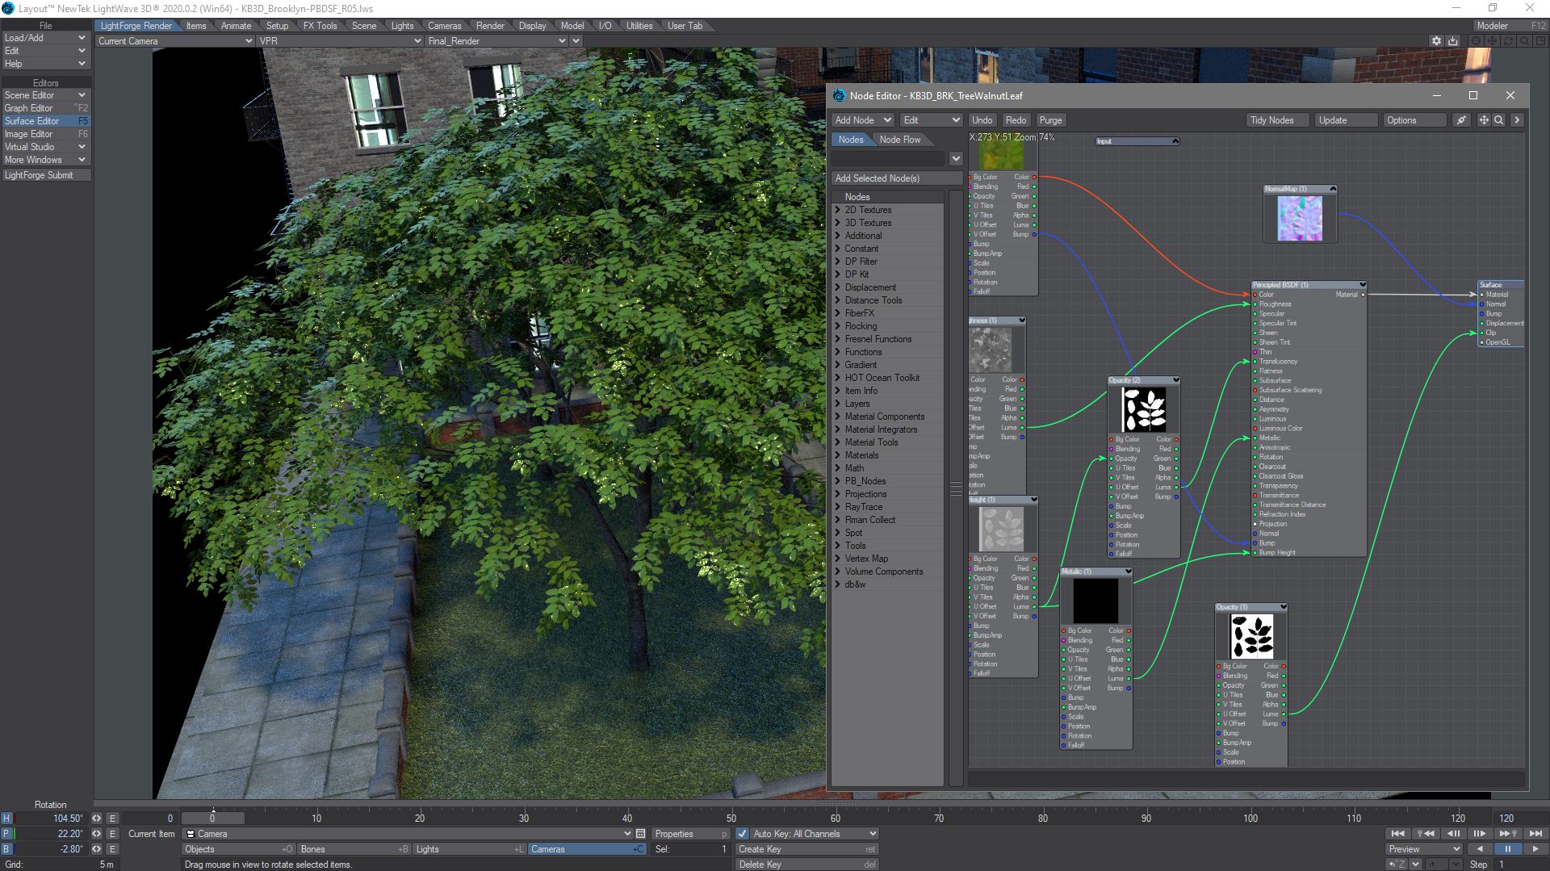Switch to the Node Flow tab
Viewport: 1550px width, 871px height.
(x=899, y=140)
